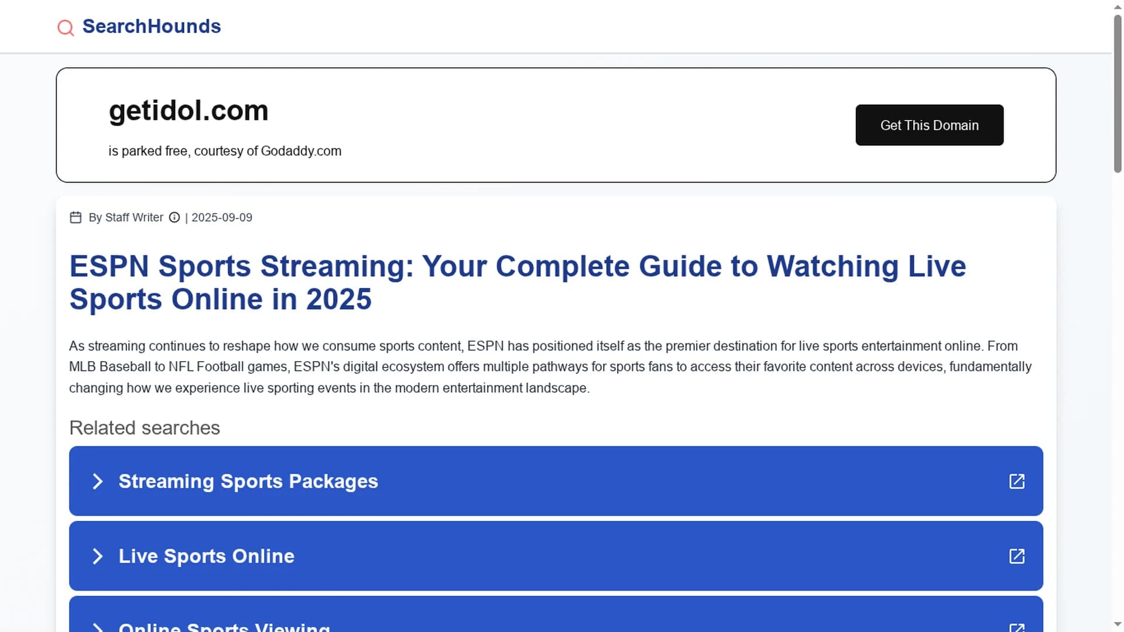Image resolution: width=1124 pixels, height=632 pixels.
Task: Click the 2025-09-09 publication date
Action: click(x=222, y=218)
